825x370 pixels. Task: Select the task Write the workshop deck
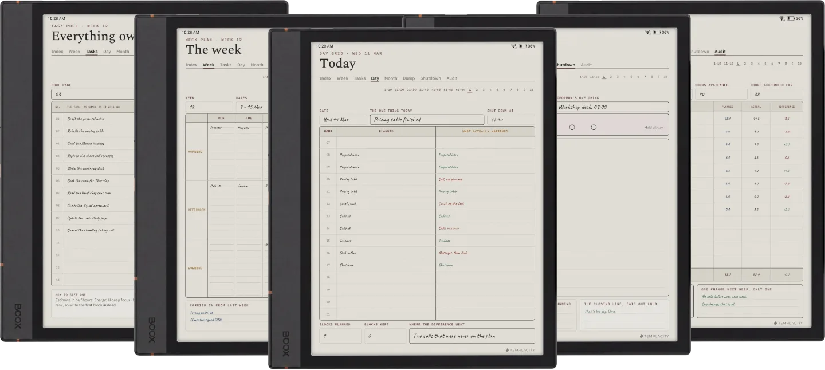(x=86, y=168)
